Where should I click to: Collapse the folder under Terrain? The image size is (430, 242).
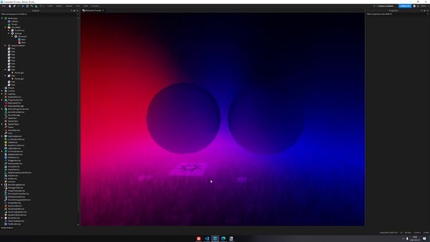coord(5,28)
